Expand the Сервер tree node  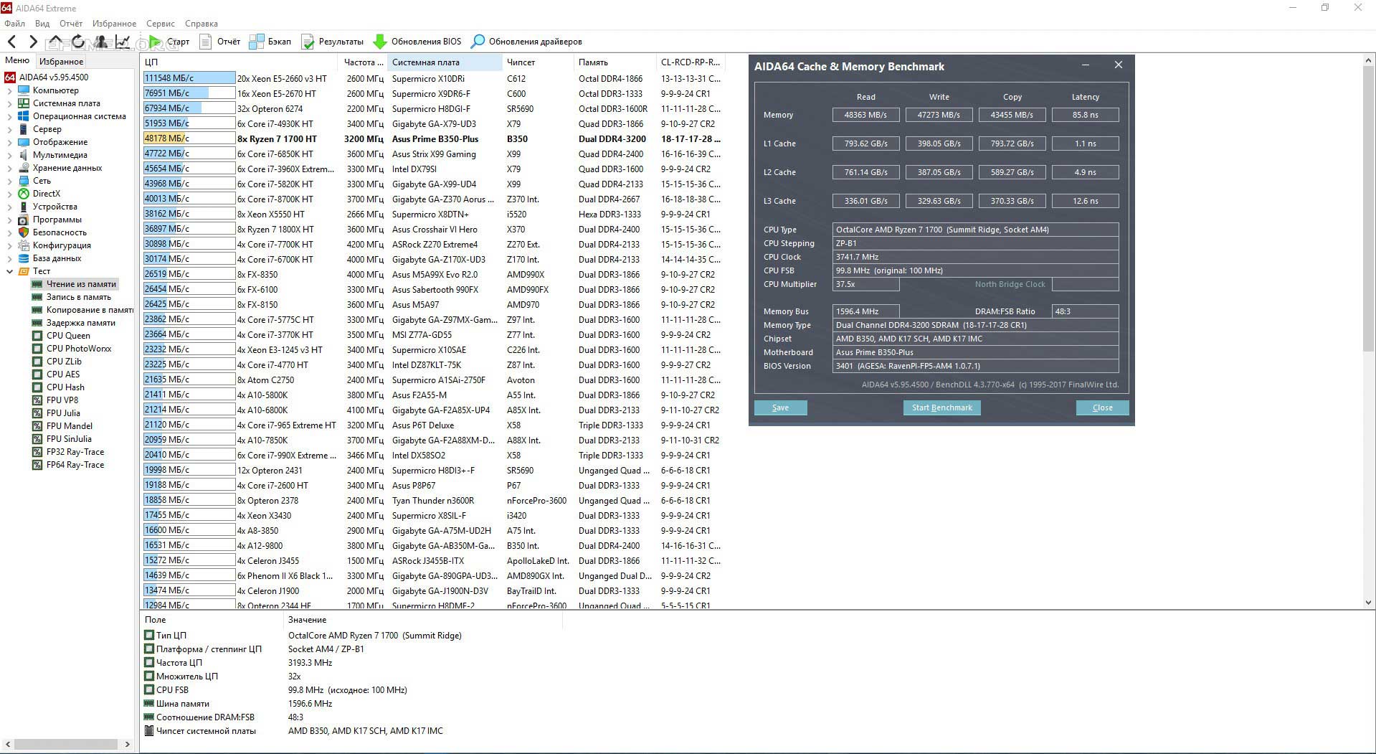(x=9, y=129)
